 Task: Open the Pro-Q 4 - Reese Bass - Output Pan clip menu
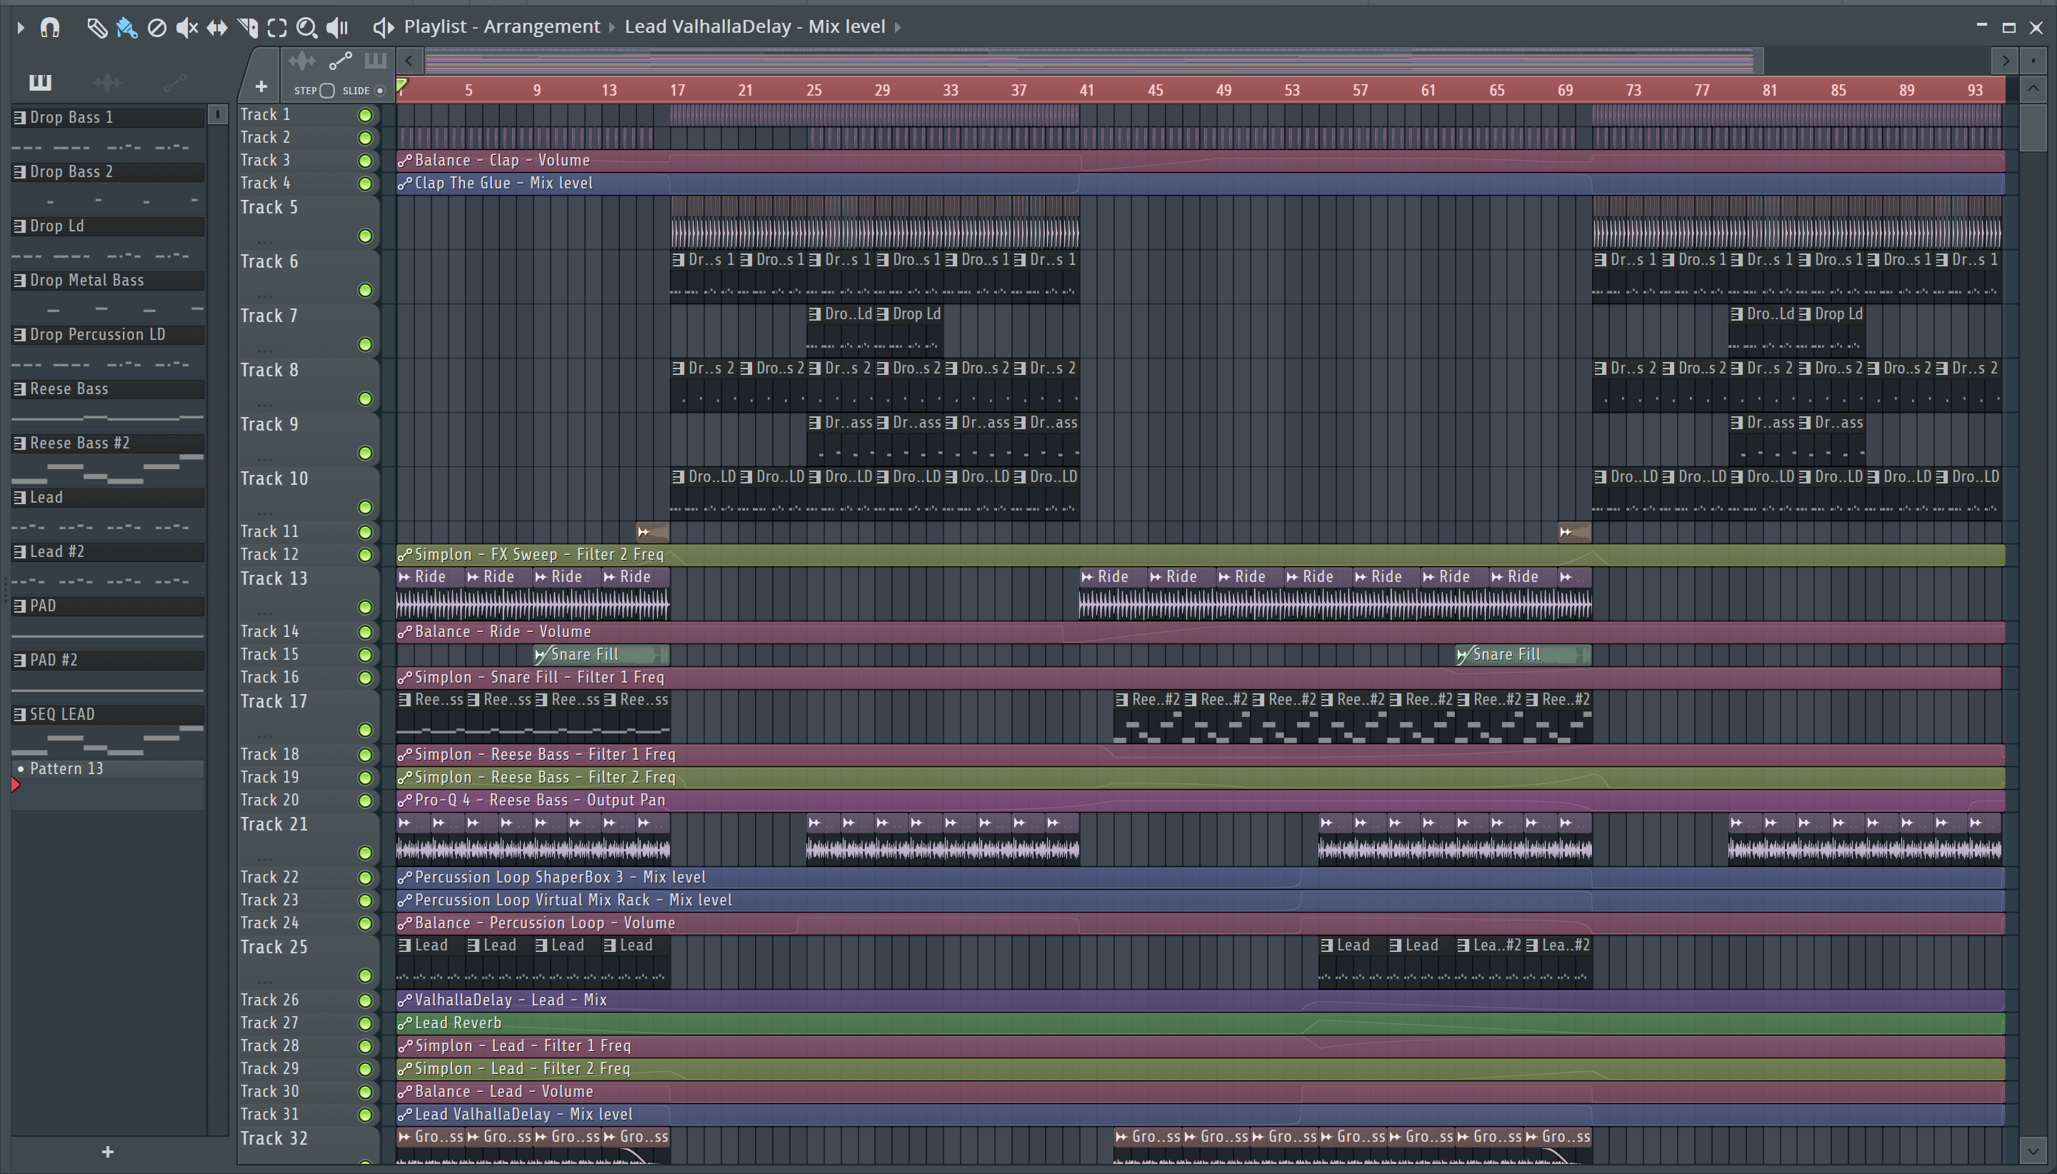click(405, 801)
